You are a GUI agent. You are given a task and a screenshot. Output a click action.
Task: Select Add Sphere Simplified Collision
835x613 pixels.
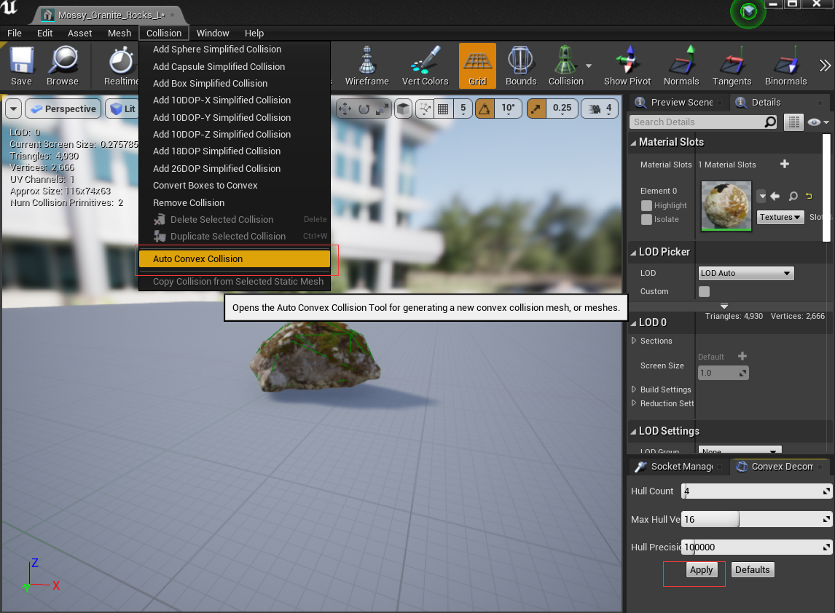tap(235, 49)
